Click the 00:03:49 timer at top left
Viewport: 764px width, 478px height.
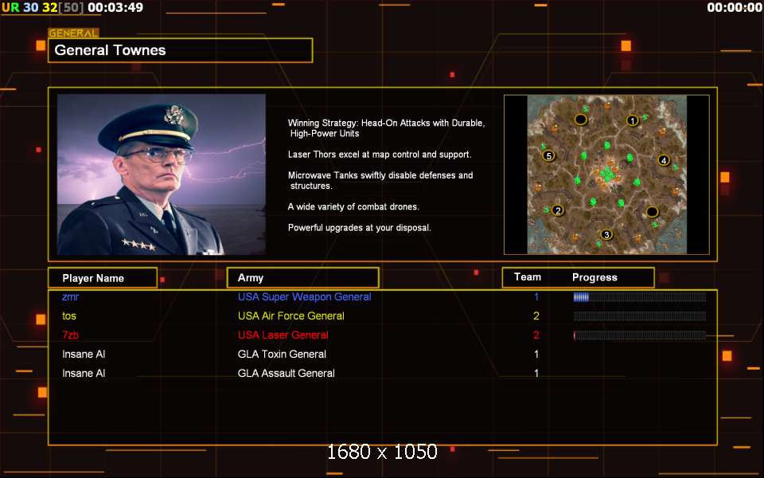click(115, 7)
